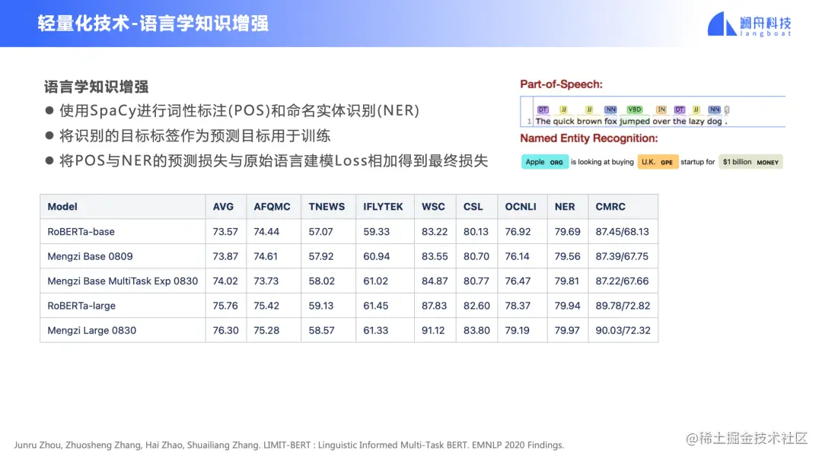This screenshot has height=460, width=822.
Task: Click WSC value 91.12
Action: [433, 331]
